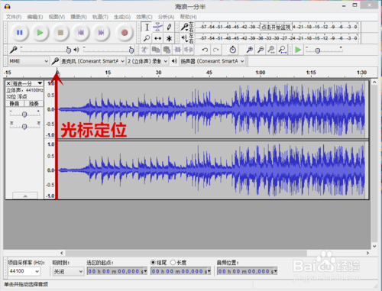
Task: Click the Undo arrow icon
Action: (205, 50)
